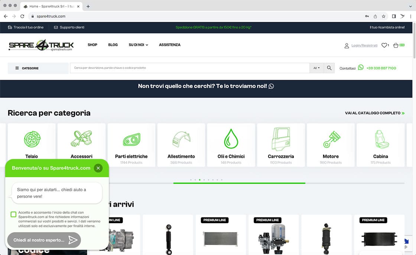Image resolution: width=416 pixels, height=255 pixels.
Task: Close the Spare4truck browser tab
Action: (78, 6)
